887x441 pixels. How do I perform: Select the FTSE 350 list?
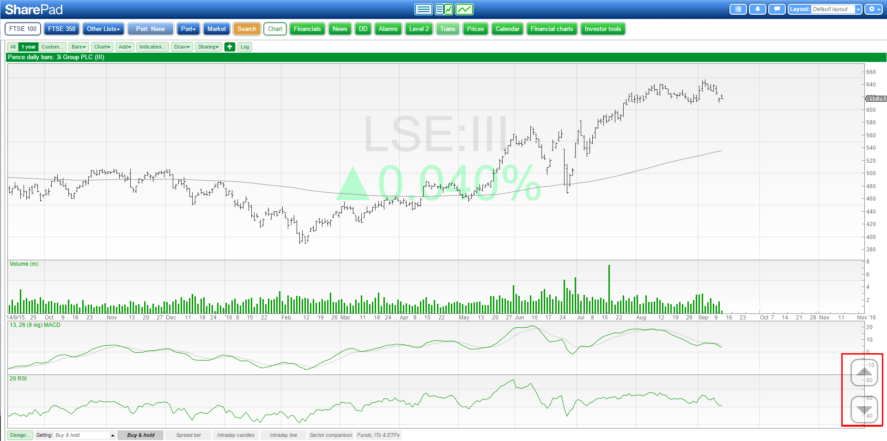coord(61,29)
